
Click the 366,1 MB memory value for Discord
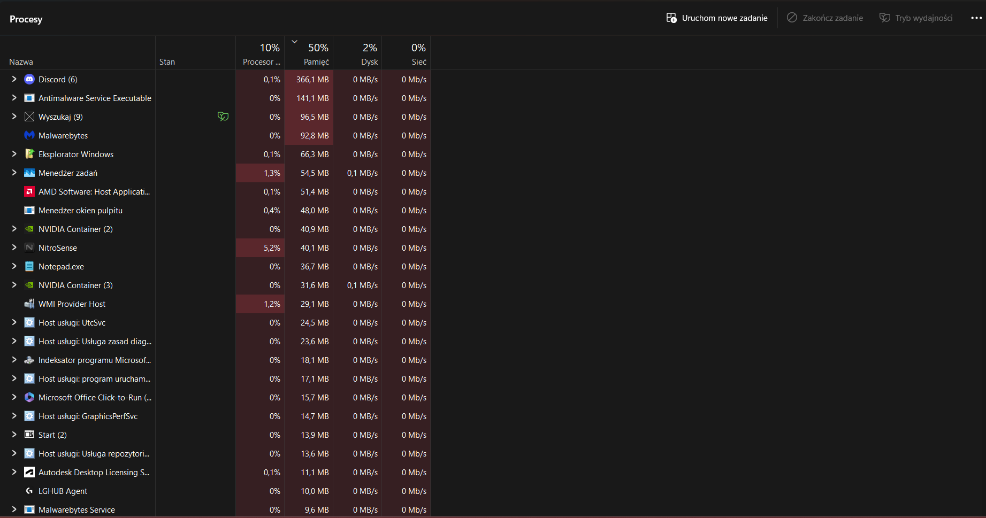pos(312,80)
